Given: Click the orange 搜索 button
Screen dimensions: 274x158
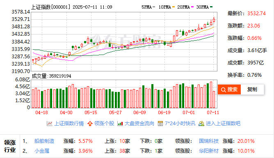Looking at the screenshot, I should point(229,89).
